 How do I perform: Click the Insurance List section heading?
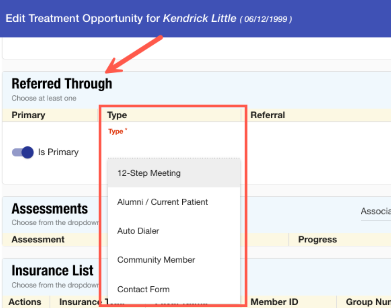[x=52, y=271]
